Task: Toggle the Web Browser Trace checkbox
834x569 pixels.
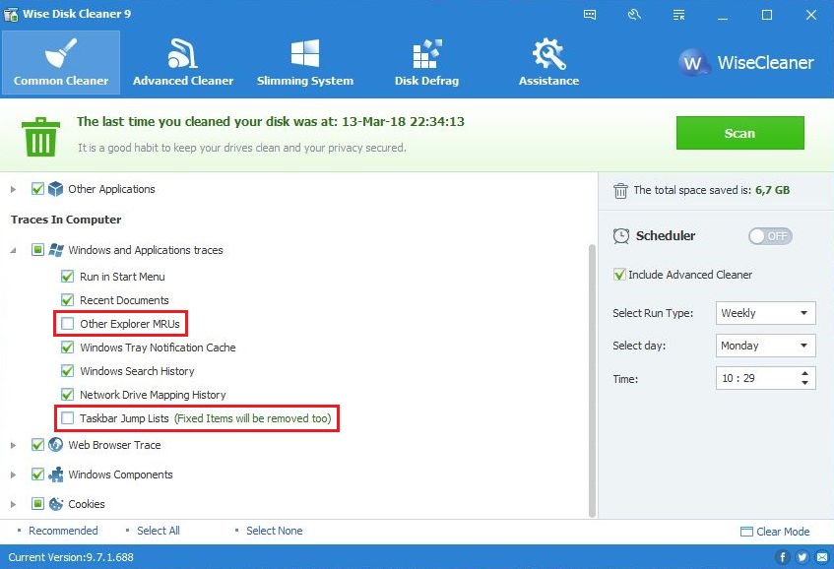Action: tap(37, 445)
